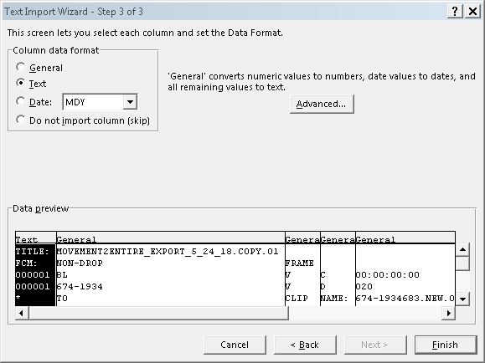
Task: Click the question mark help icon
Action: (x=455, y=12)
